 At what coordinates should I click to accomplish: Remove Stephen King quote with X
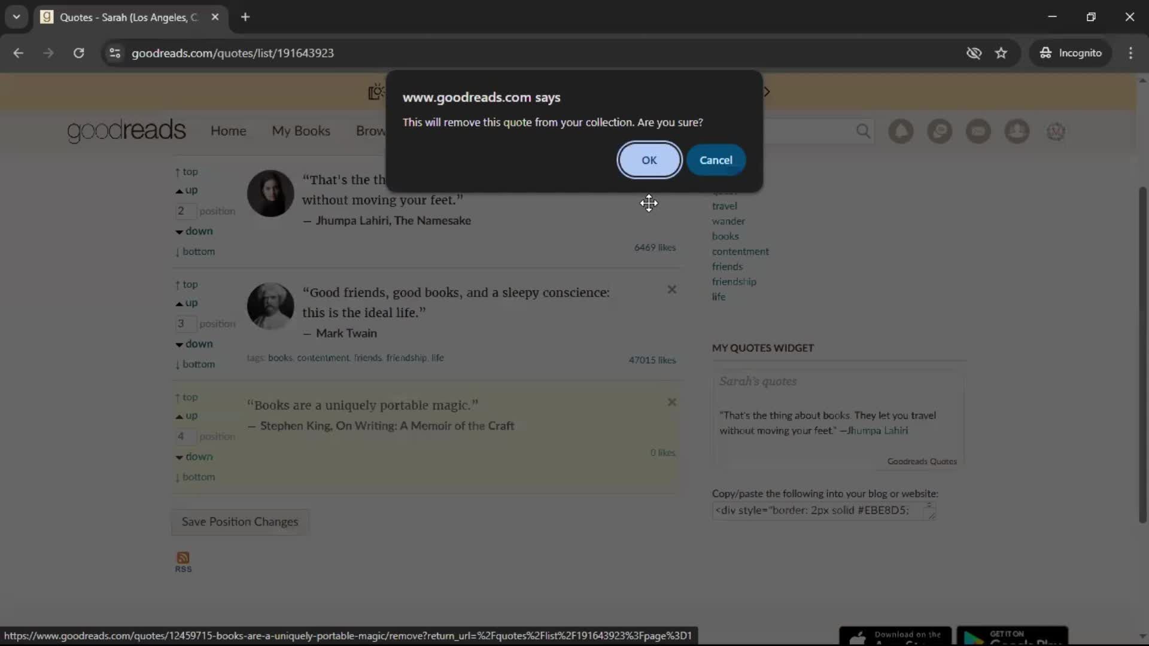[671, 403]
